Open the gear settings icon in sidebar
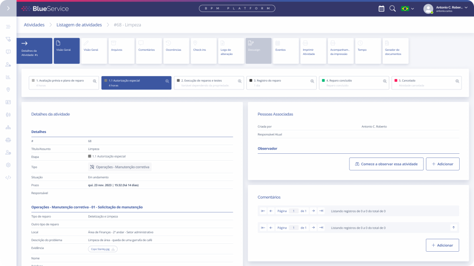 pos(8,165)
